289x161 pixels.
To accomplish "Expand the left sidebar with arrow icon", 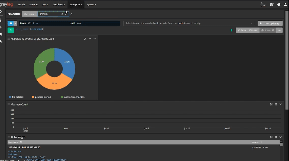I will [x=1, y=12].
